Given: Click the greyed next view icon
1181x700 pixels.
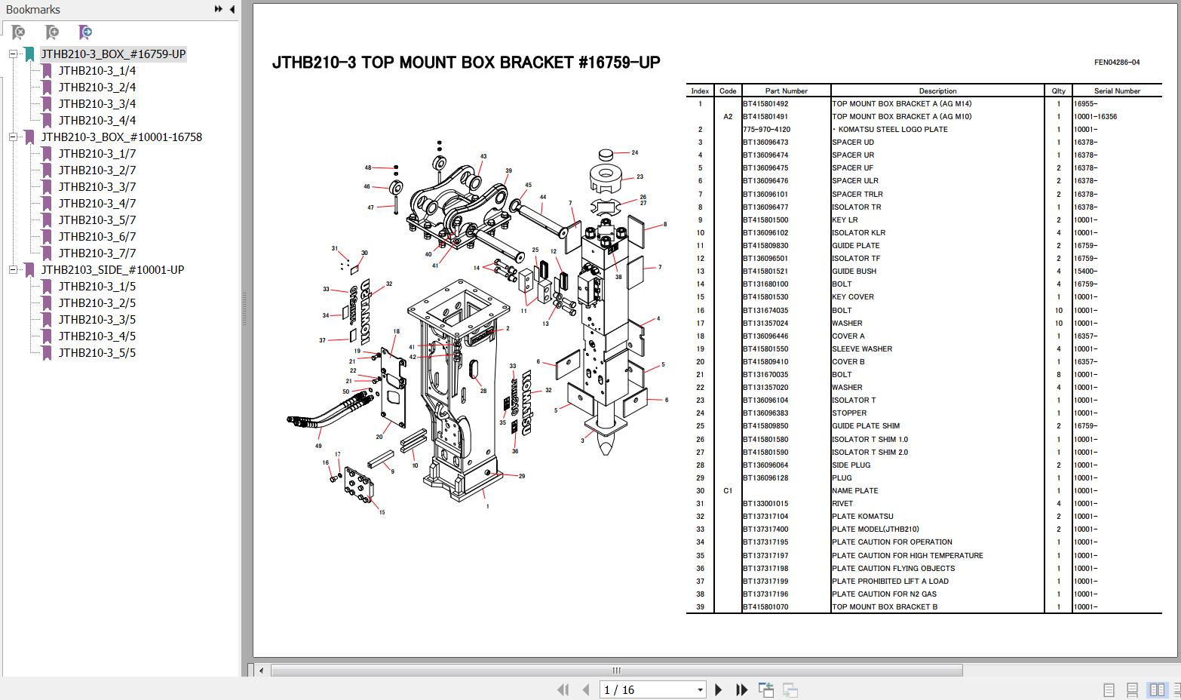Looking at the screenshot, I should pyautogui.click(x=790, y=689).
